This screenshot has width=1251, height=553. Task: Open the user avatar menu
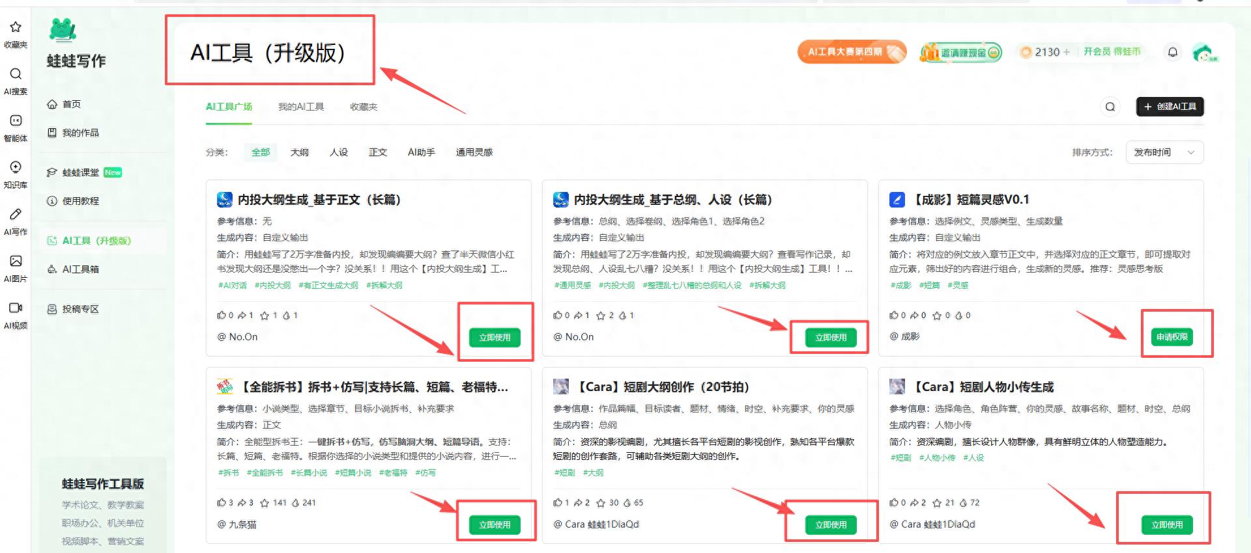coord(1204,52)
